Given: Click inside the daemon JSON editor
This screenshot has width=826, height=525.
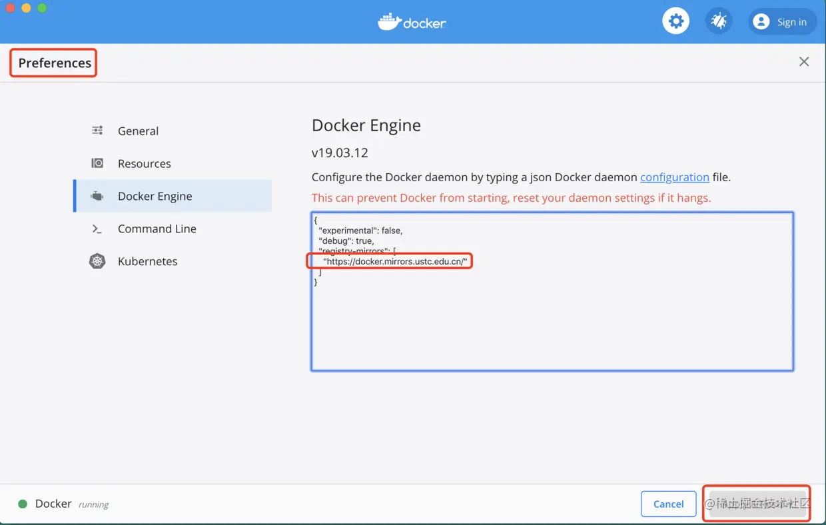Looking at the screenshot, I should 552,291.
